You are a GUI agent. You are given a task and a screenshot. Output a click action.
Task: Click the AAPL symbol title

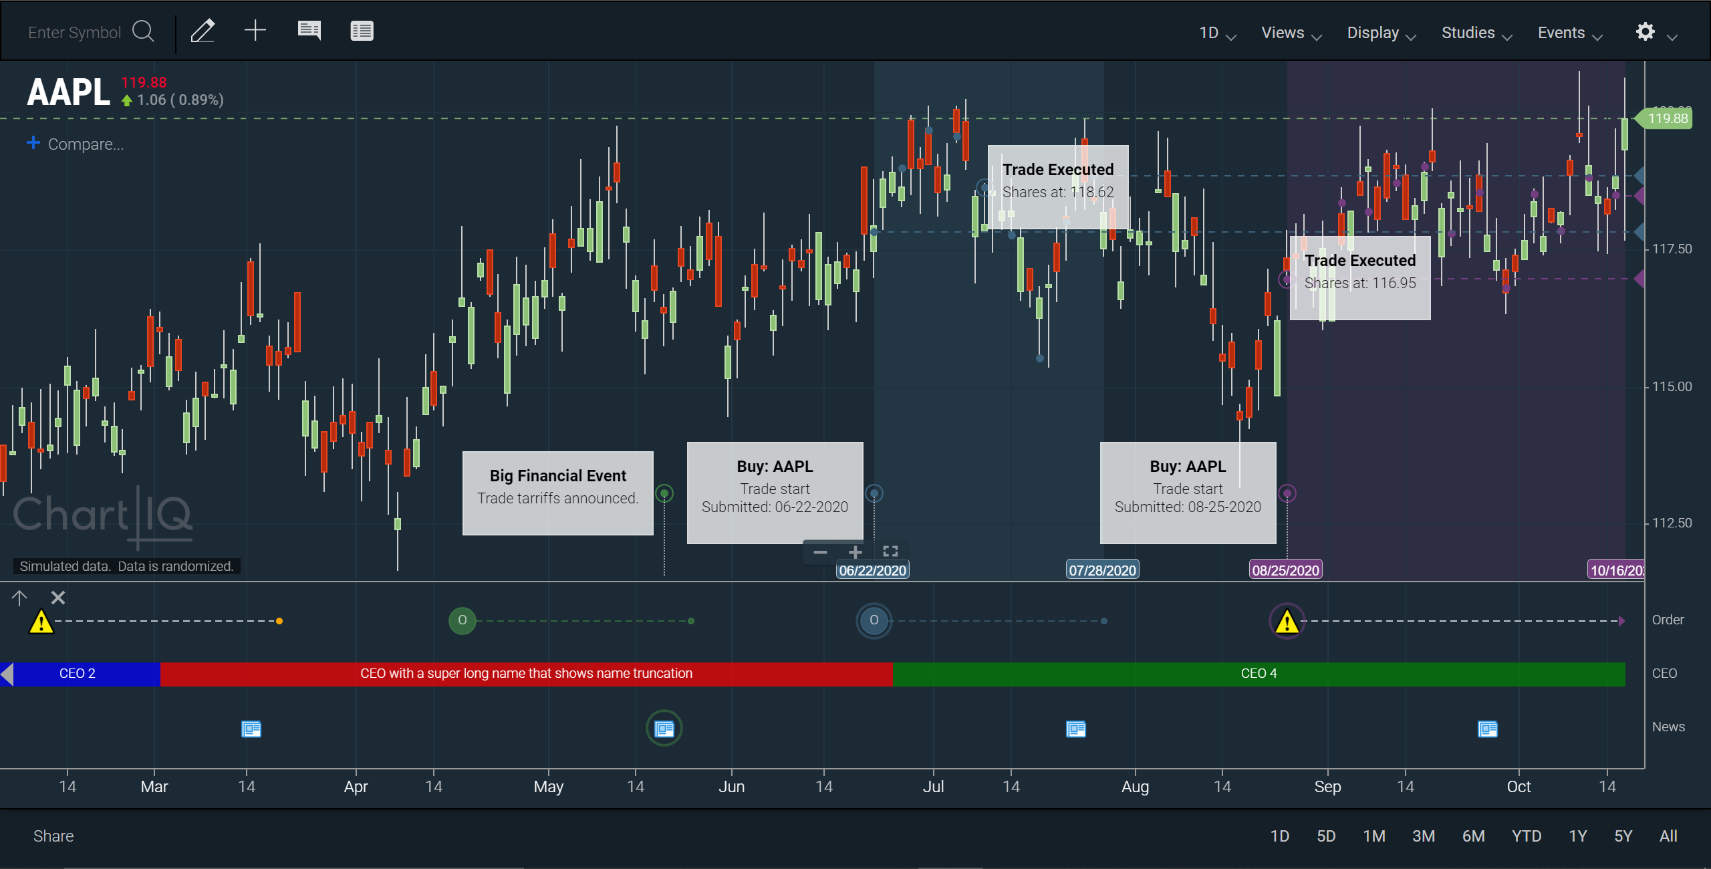pos(69,92)
